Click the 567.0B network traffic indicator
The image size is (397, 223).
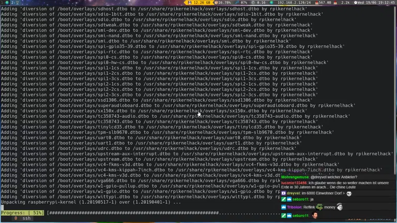(323, 3)
